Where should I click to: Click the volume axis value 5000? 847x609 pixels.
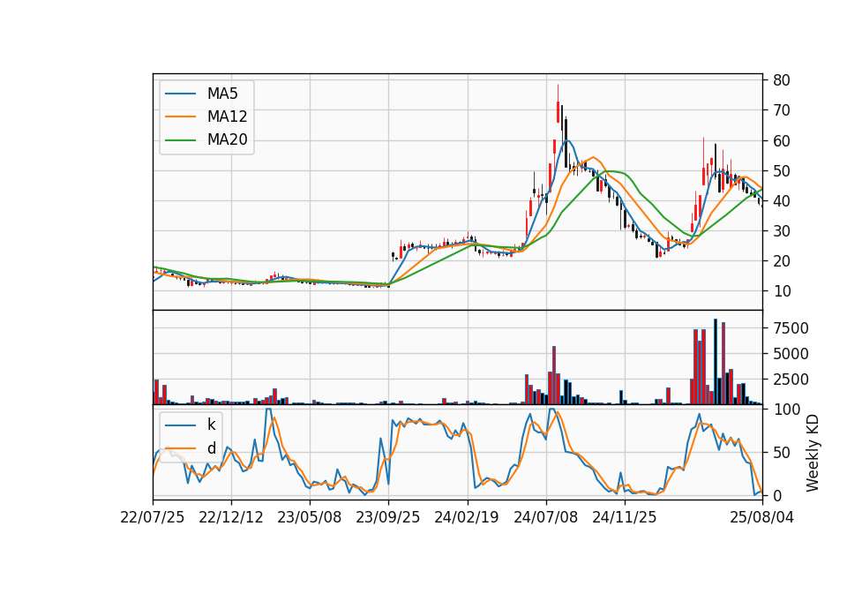point(791,354)
